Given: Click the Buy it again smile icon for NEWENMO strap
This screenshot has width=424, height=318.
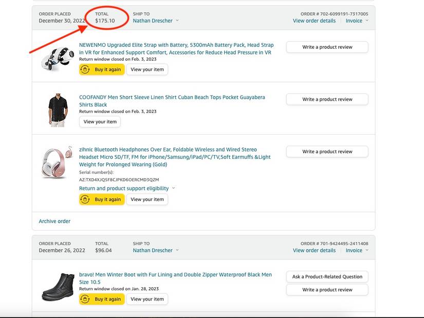Looking at the screenshot, I should [86, 69].
